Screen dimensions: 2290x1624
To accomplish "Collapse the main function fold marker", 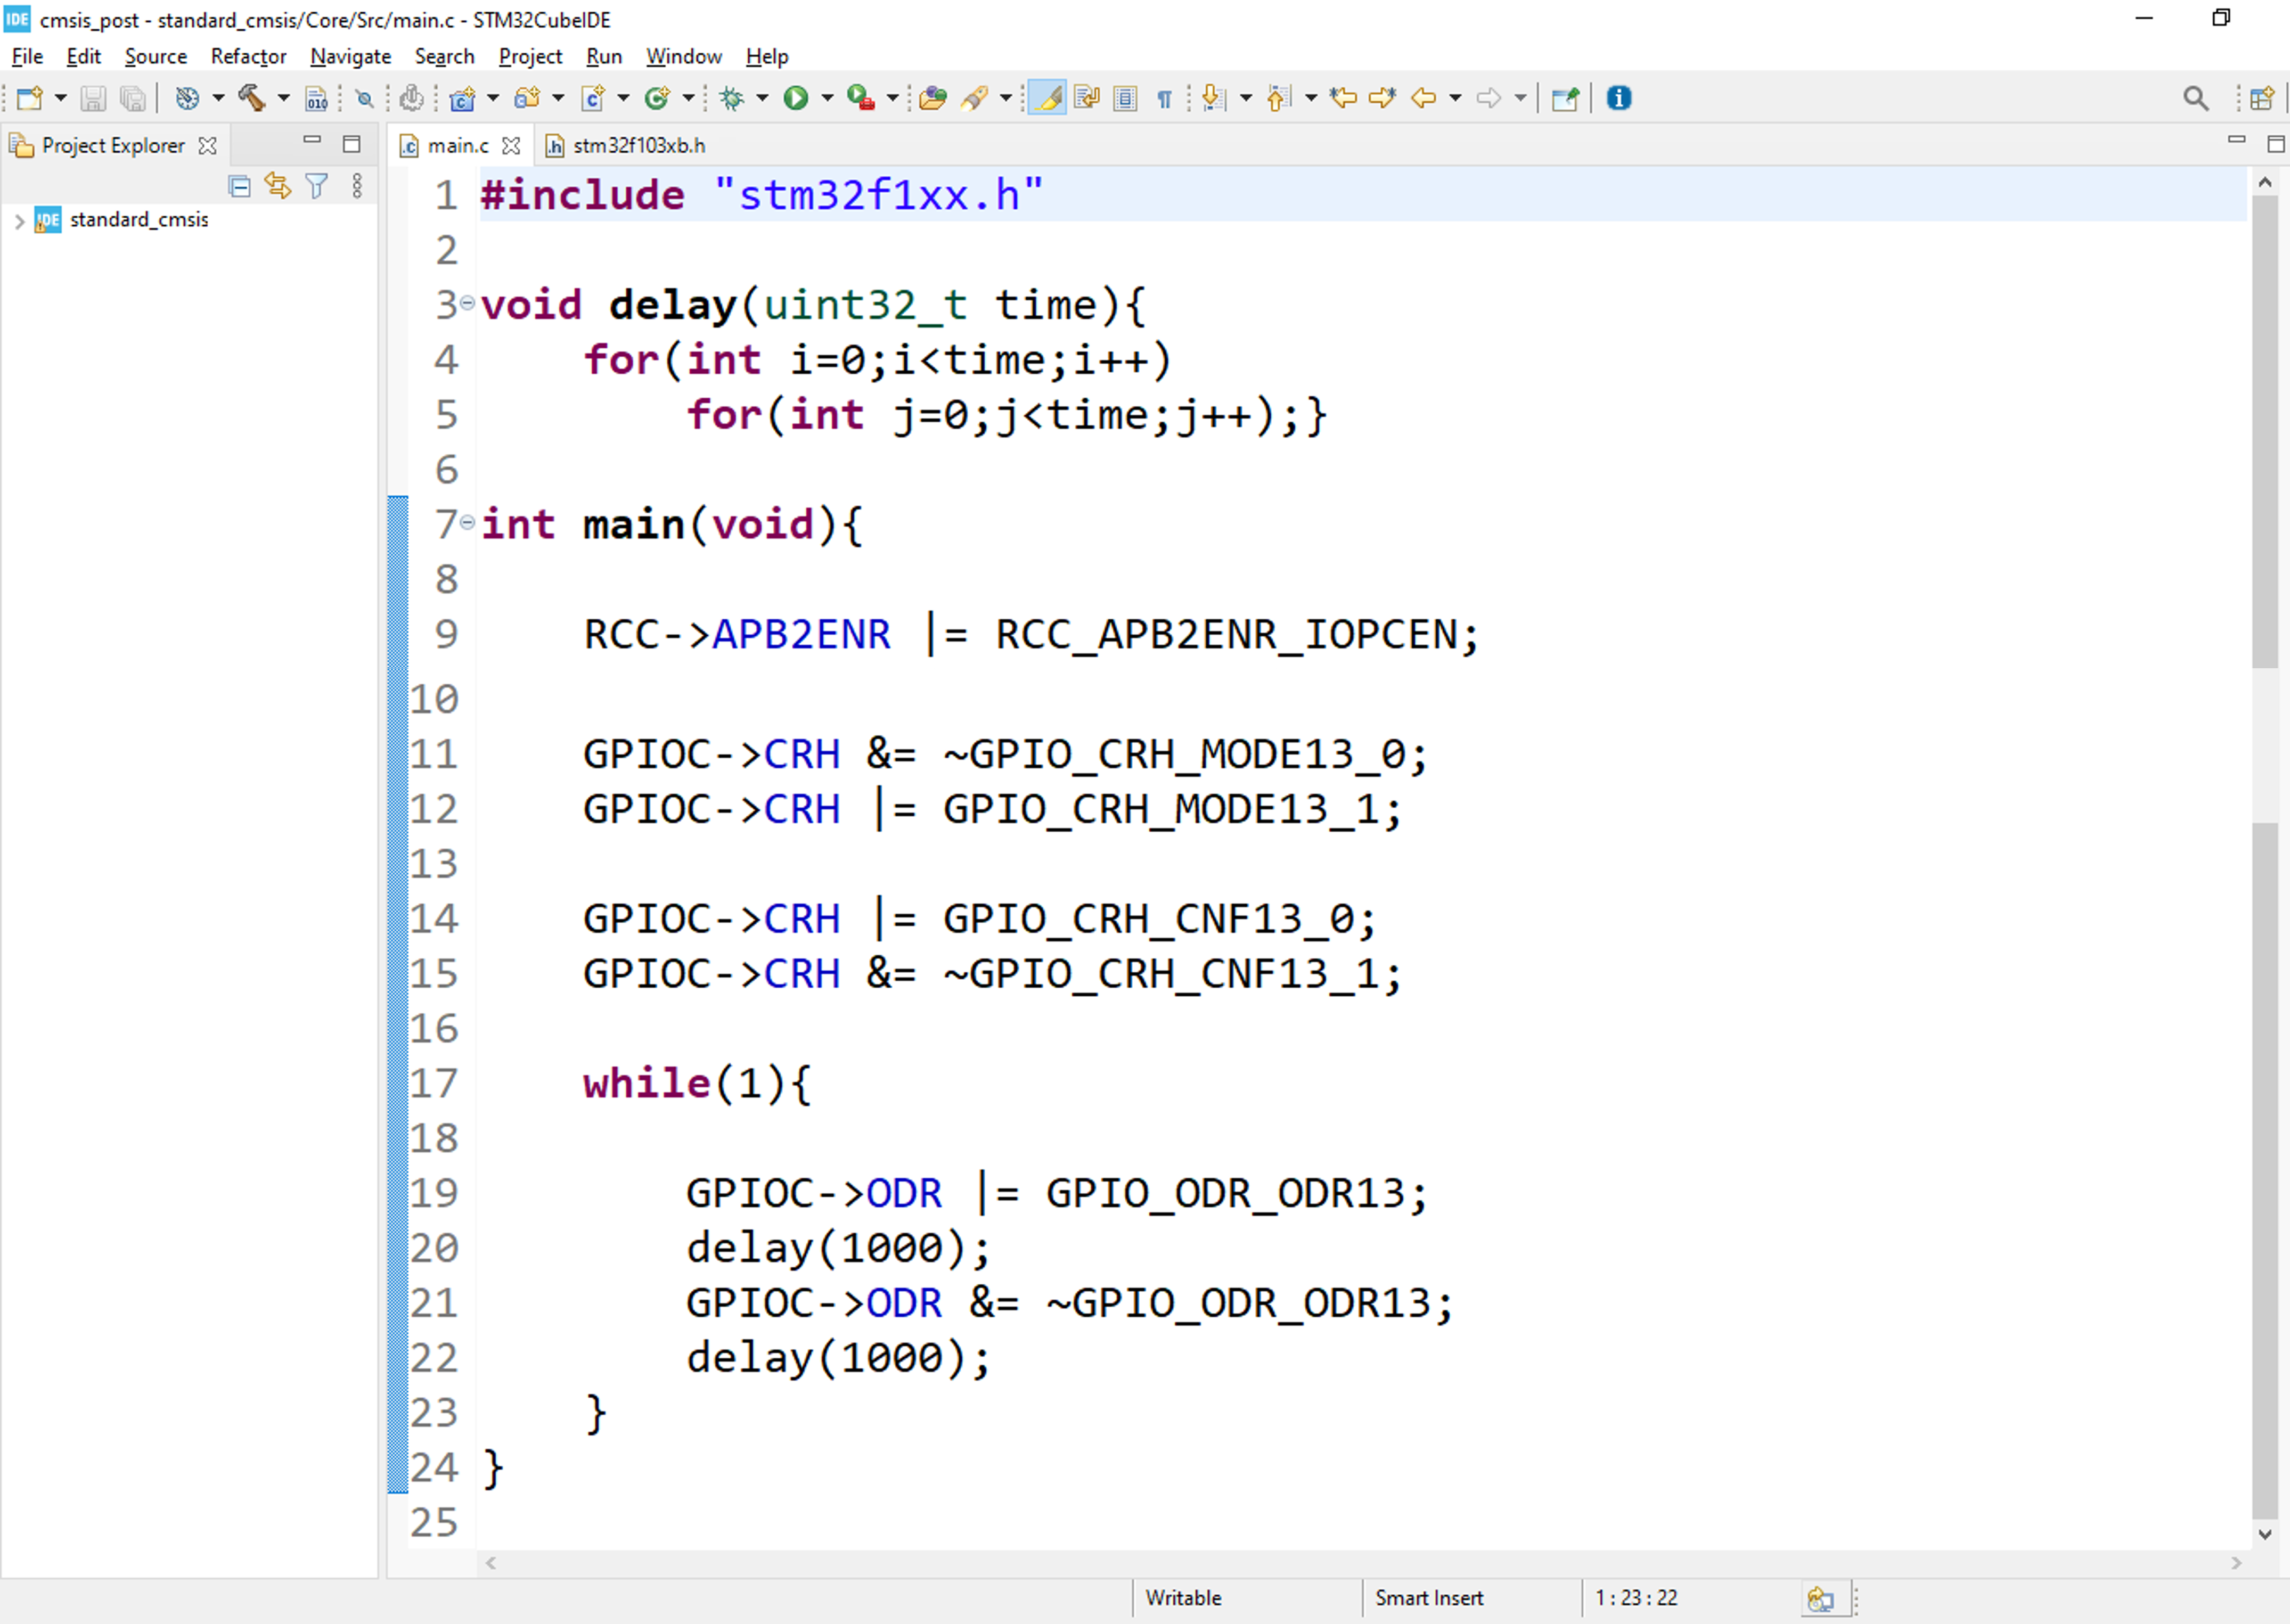I will 467,522.
